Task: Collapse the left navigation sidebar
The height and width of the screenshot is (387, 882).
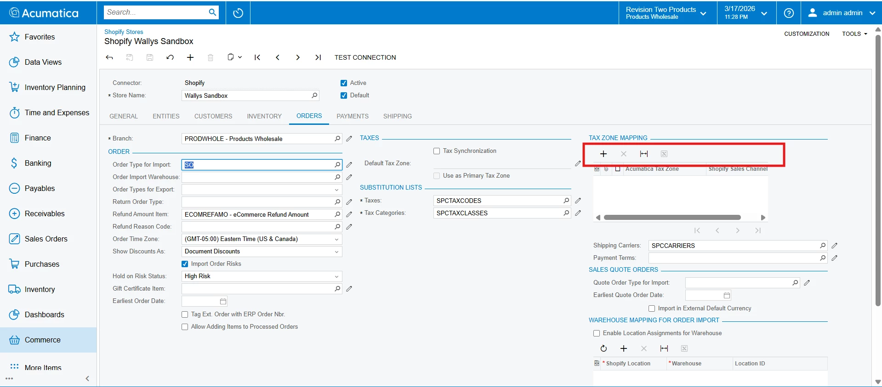Action: (x=87, y=379)
